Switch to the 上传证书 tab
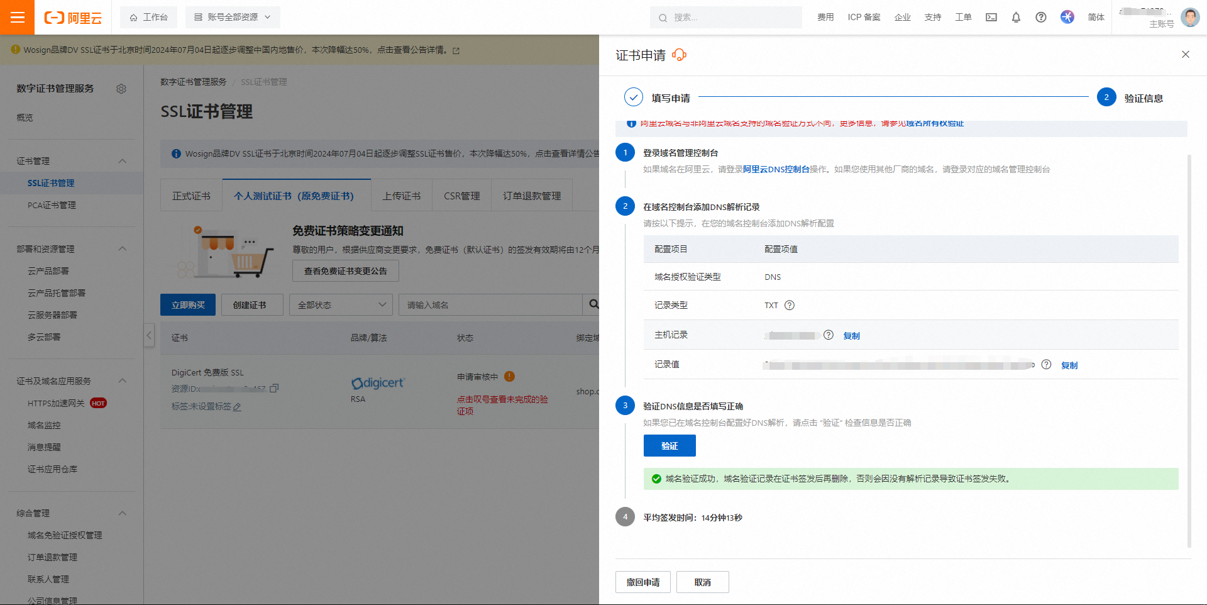The height and width of the screenshot is (605, 1207). click(402, 196)
